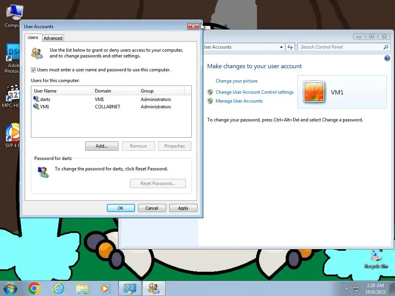Confirm with the OK button
The image size is (395, 296).
coord(121,208)
